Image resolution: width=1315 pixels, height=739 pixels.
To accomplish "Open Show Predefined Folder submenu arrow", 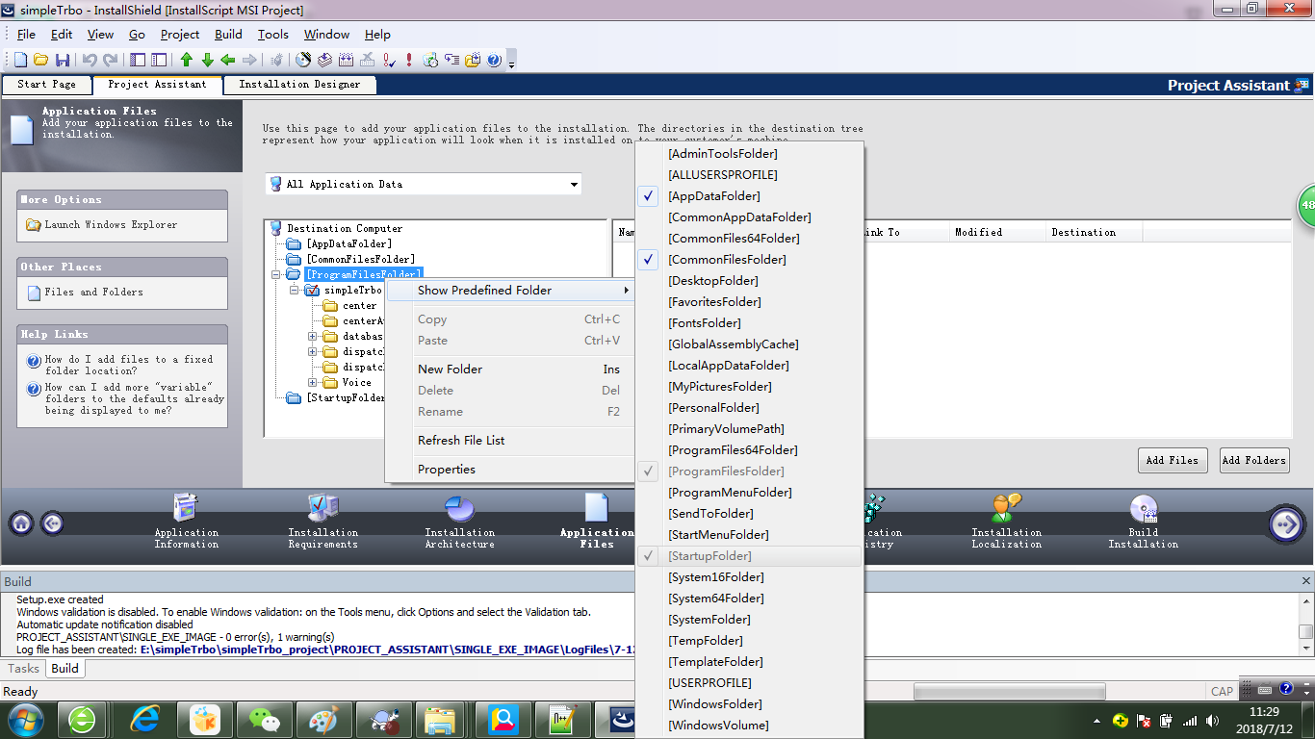I will coord(626,290).
